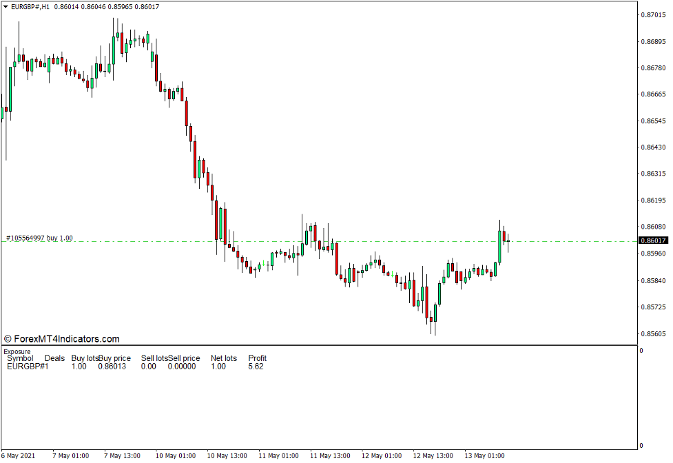Collapse the chart header via the black triangle
This screenshot has width=673, height=463.
tap(7, 6)
